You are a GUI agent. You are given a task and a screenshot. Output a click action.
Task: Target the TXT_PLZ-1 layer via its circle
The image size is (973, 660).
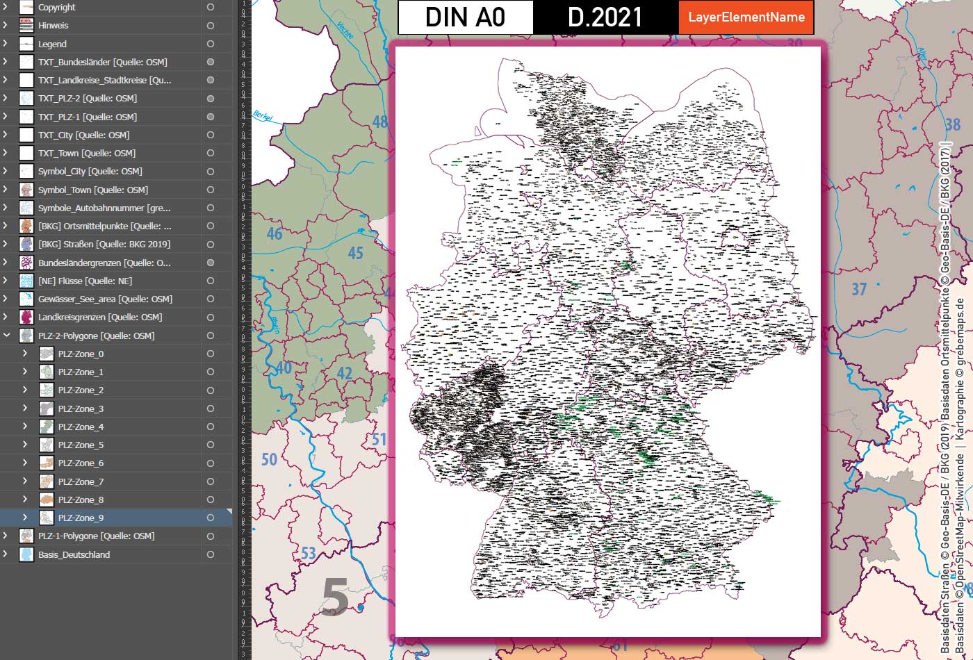pyautogui.click(x=209, y=117)
